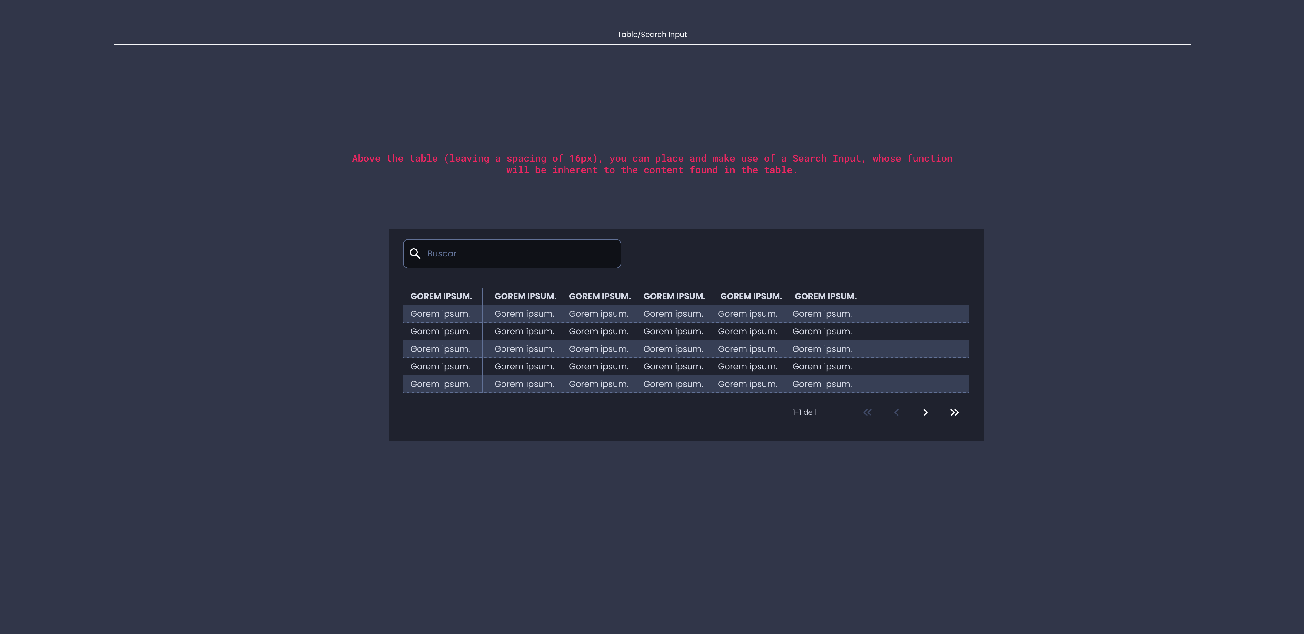
Task: Select second row's fourth column cell
Action: [673, 332]
